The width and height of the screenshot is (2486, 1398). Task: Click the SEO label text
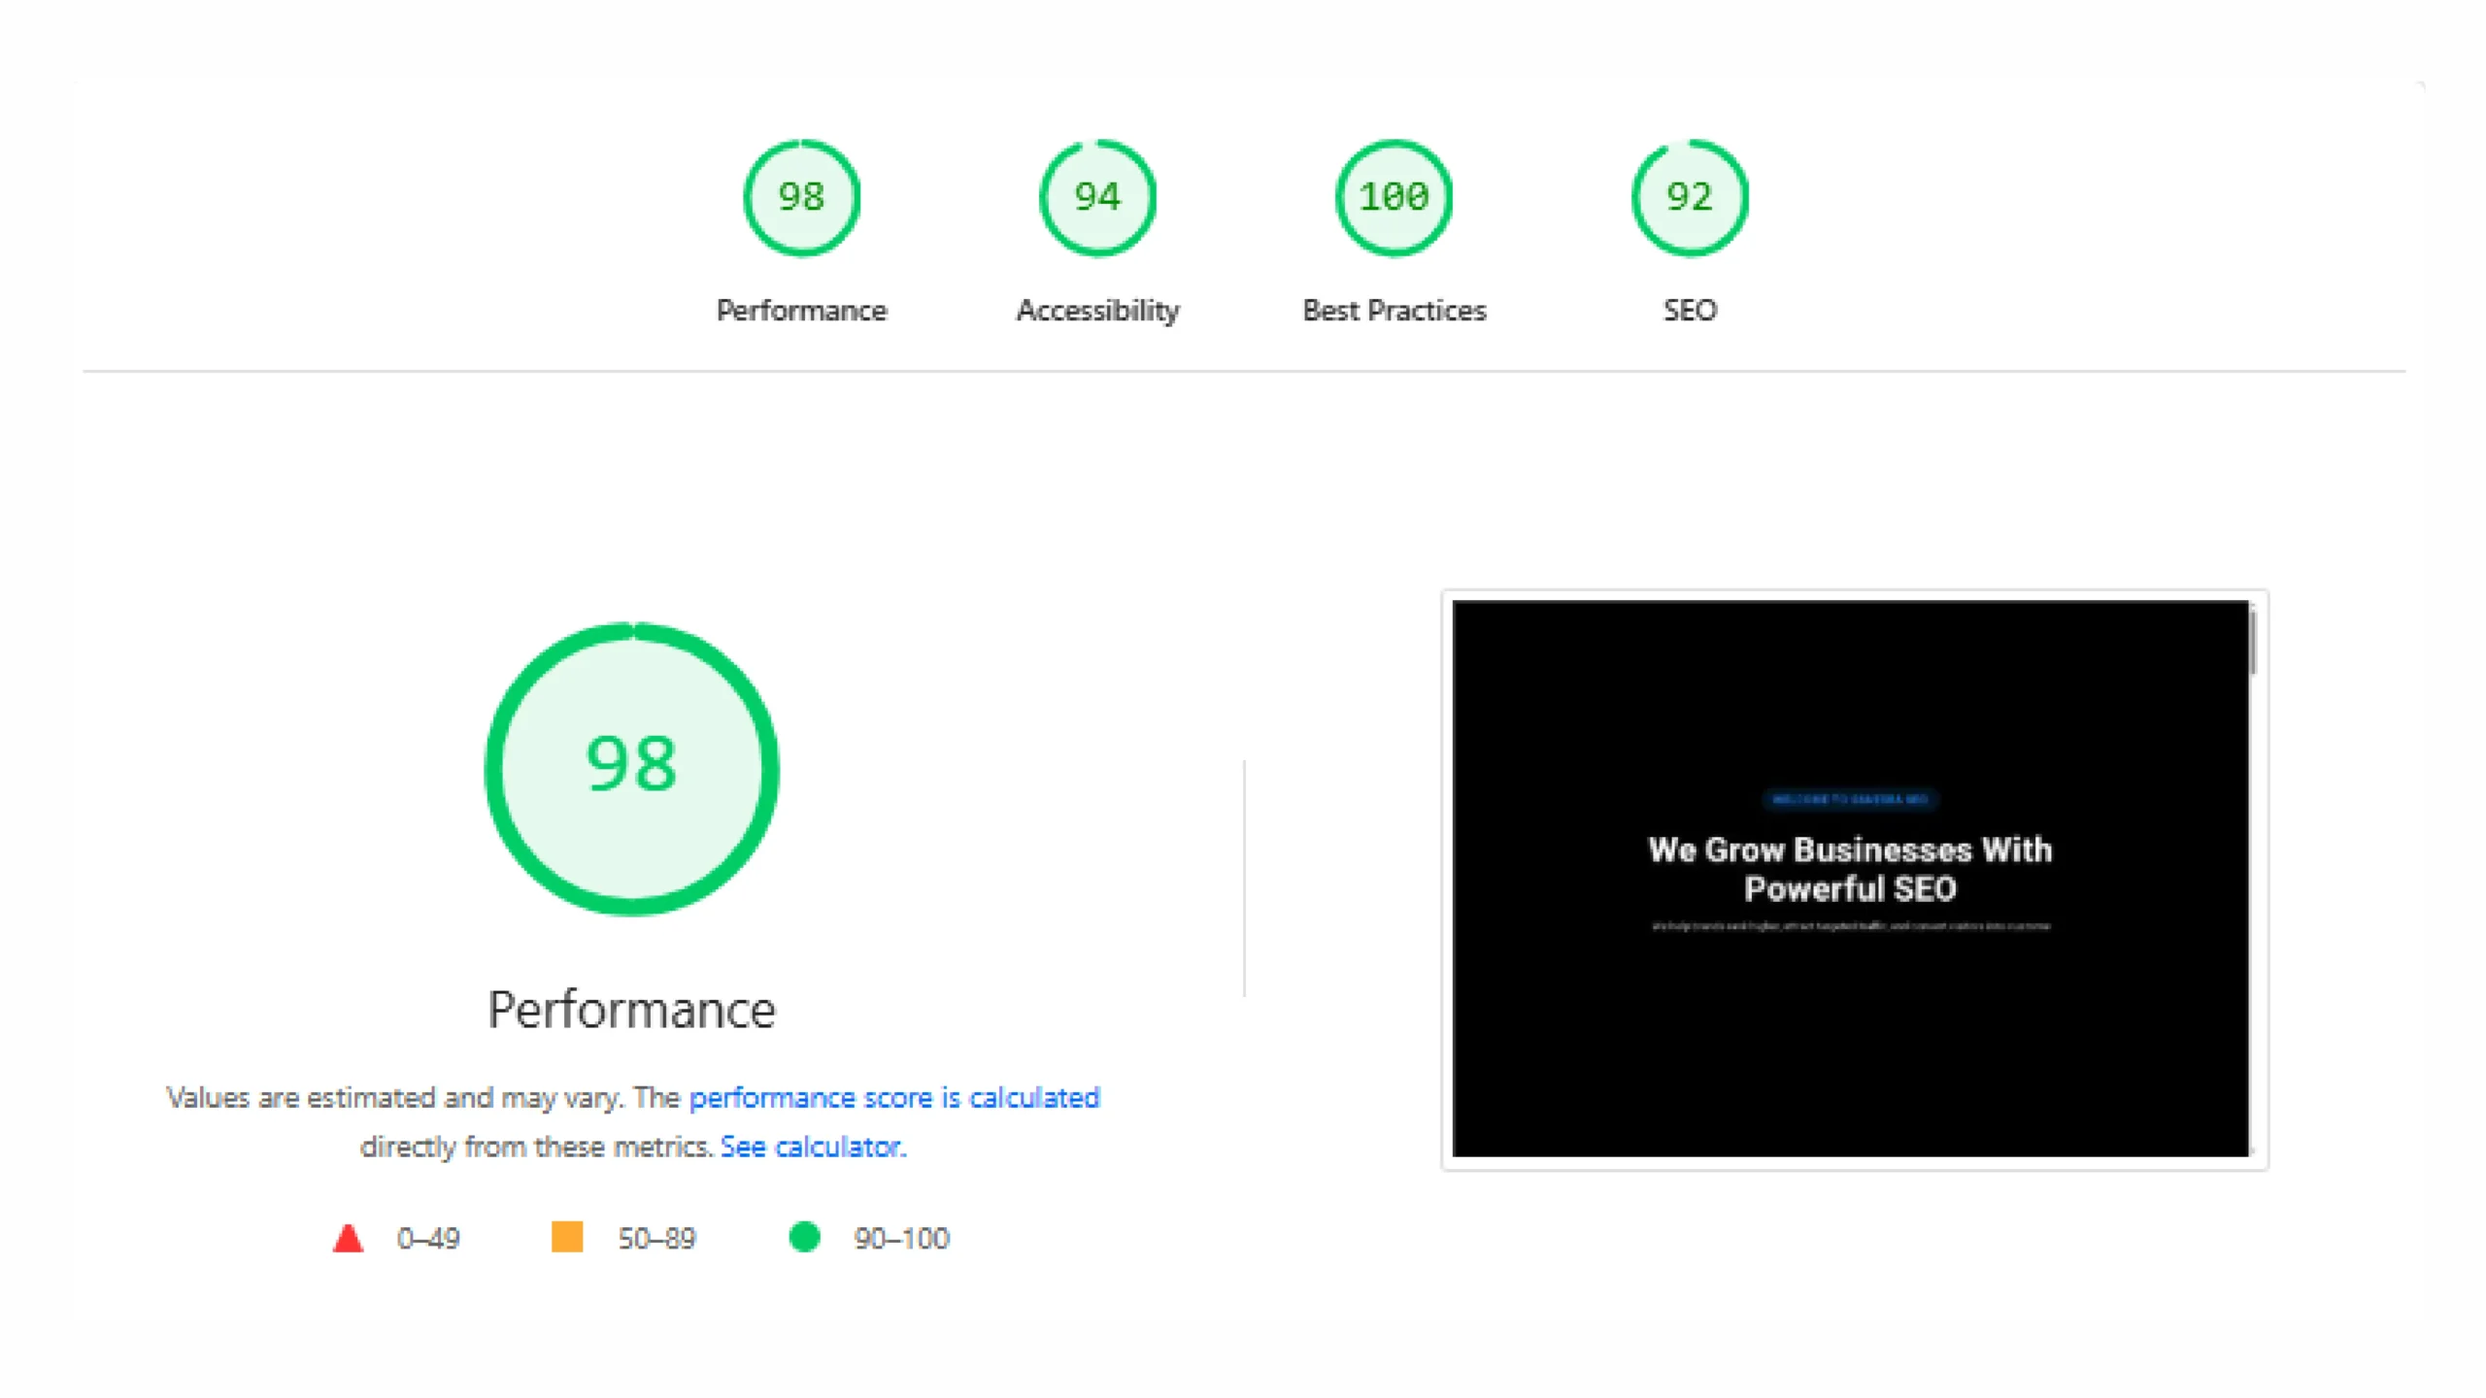click(1690, 310)
